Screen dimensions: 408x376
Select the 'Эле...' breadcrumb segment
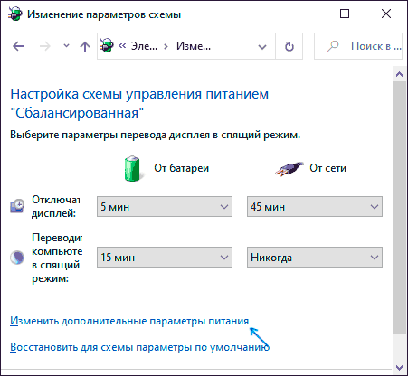click(x=144, y=46)
